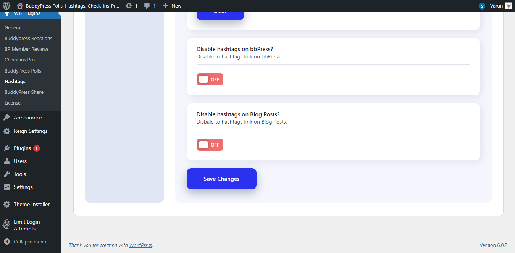
Task: Click the Save Changes button
Action: coord(221,179)
